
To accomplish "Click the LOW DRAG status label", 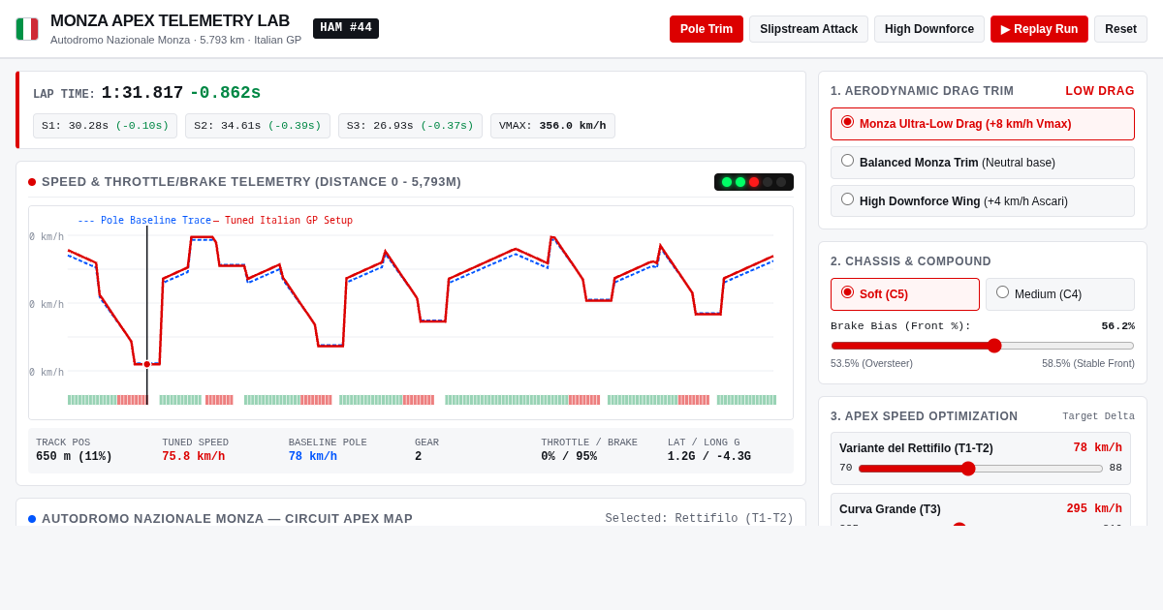I will [x=1100, y=91].
